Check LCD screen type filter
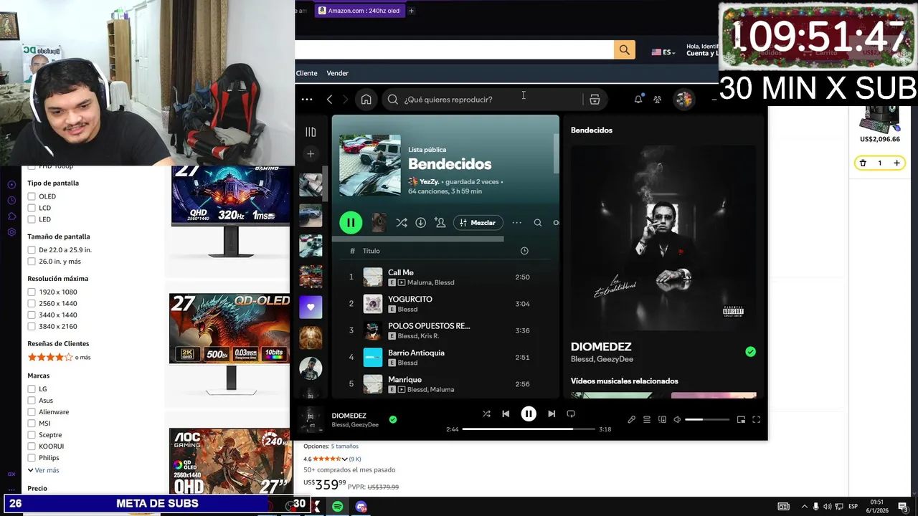Image resolution: width=918 pixels, height=516 pixels. coord(32,208)
